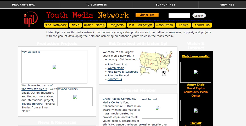
Task: Click the Search button
Action: [x=199, y=15]
